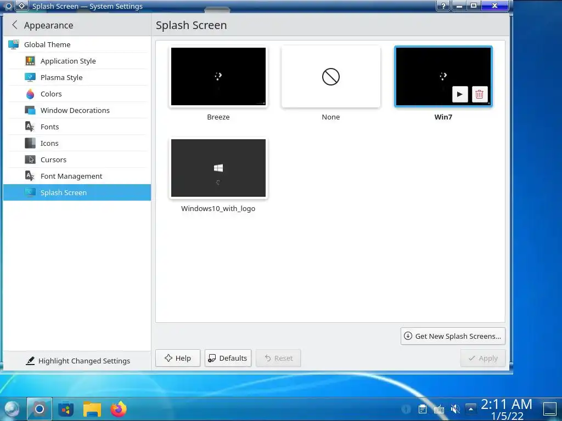Click the Window Decorations icon
The height and width of the screenshot is (421, 562).
pyautogui.click(x=30, y=110)
